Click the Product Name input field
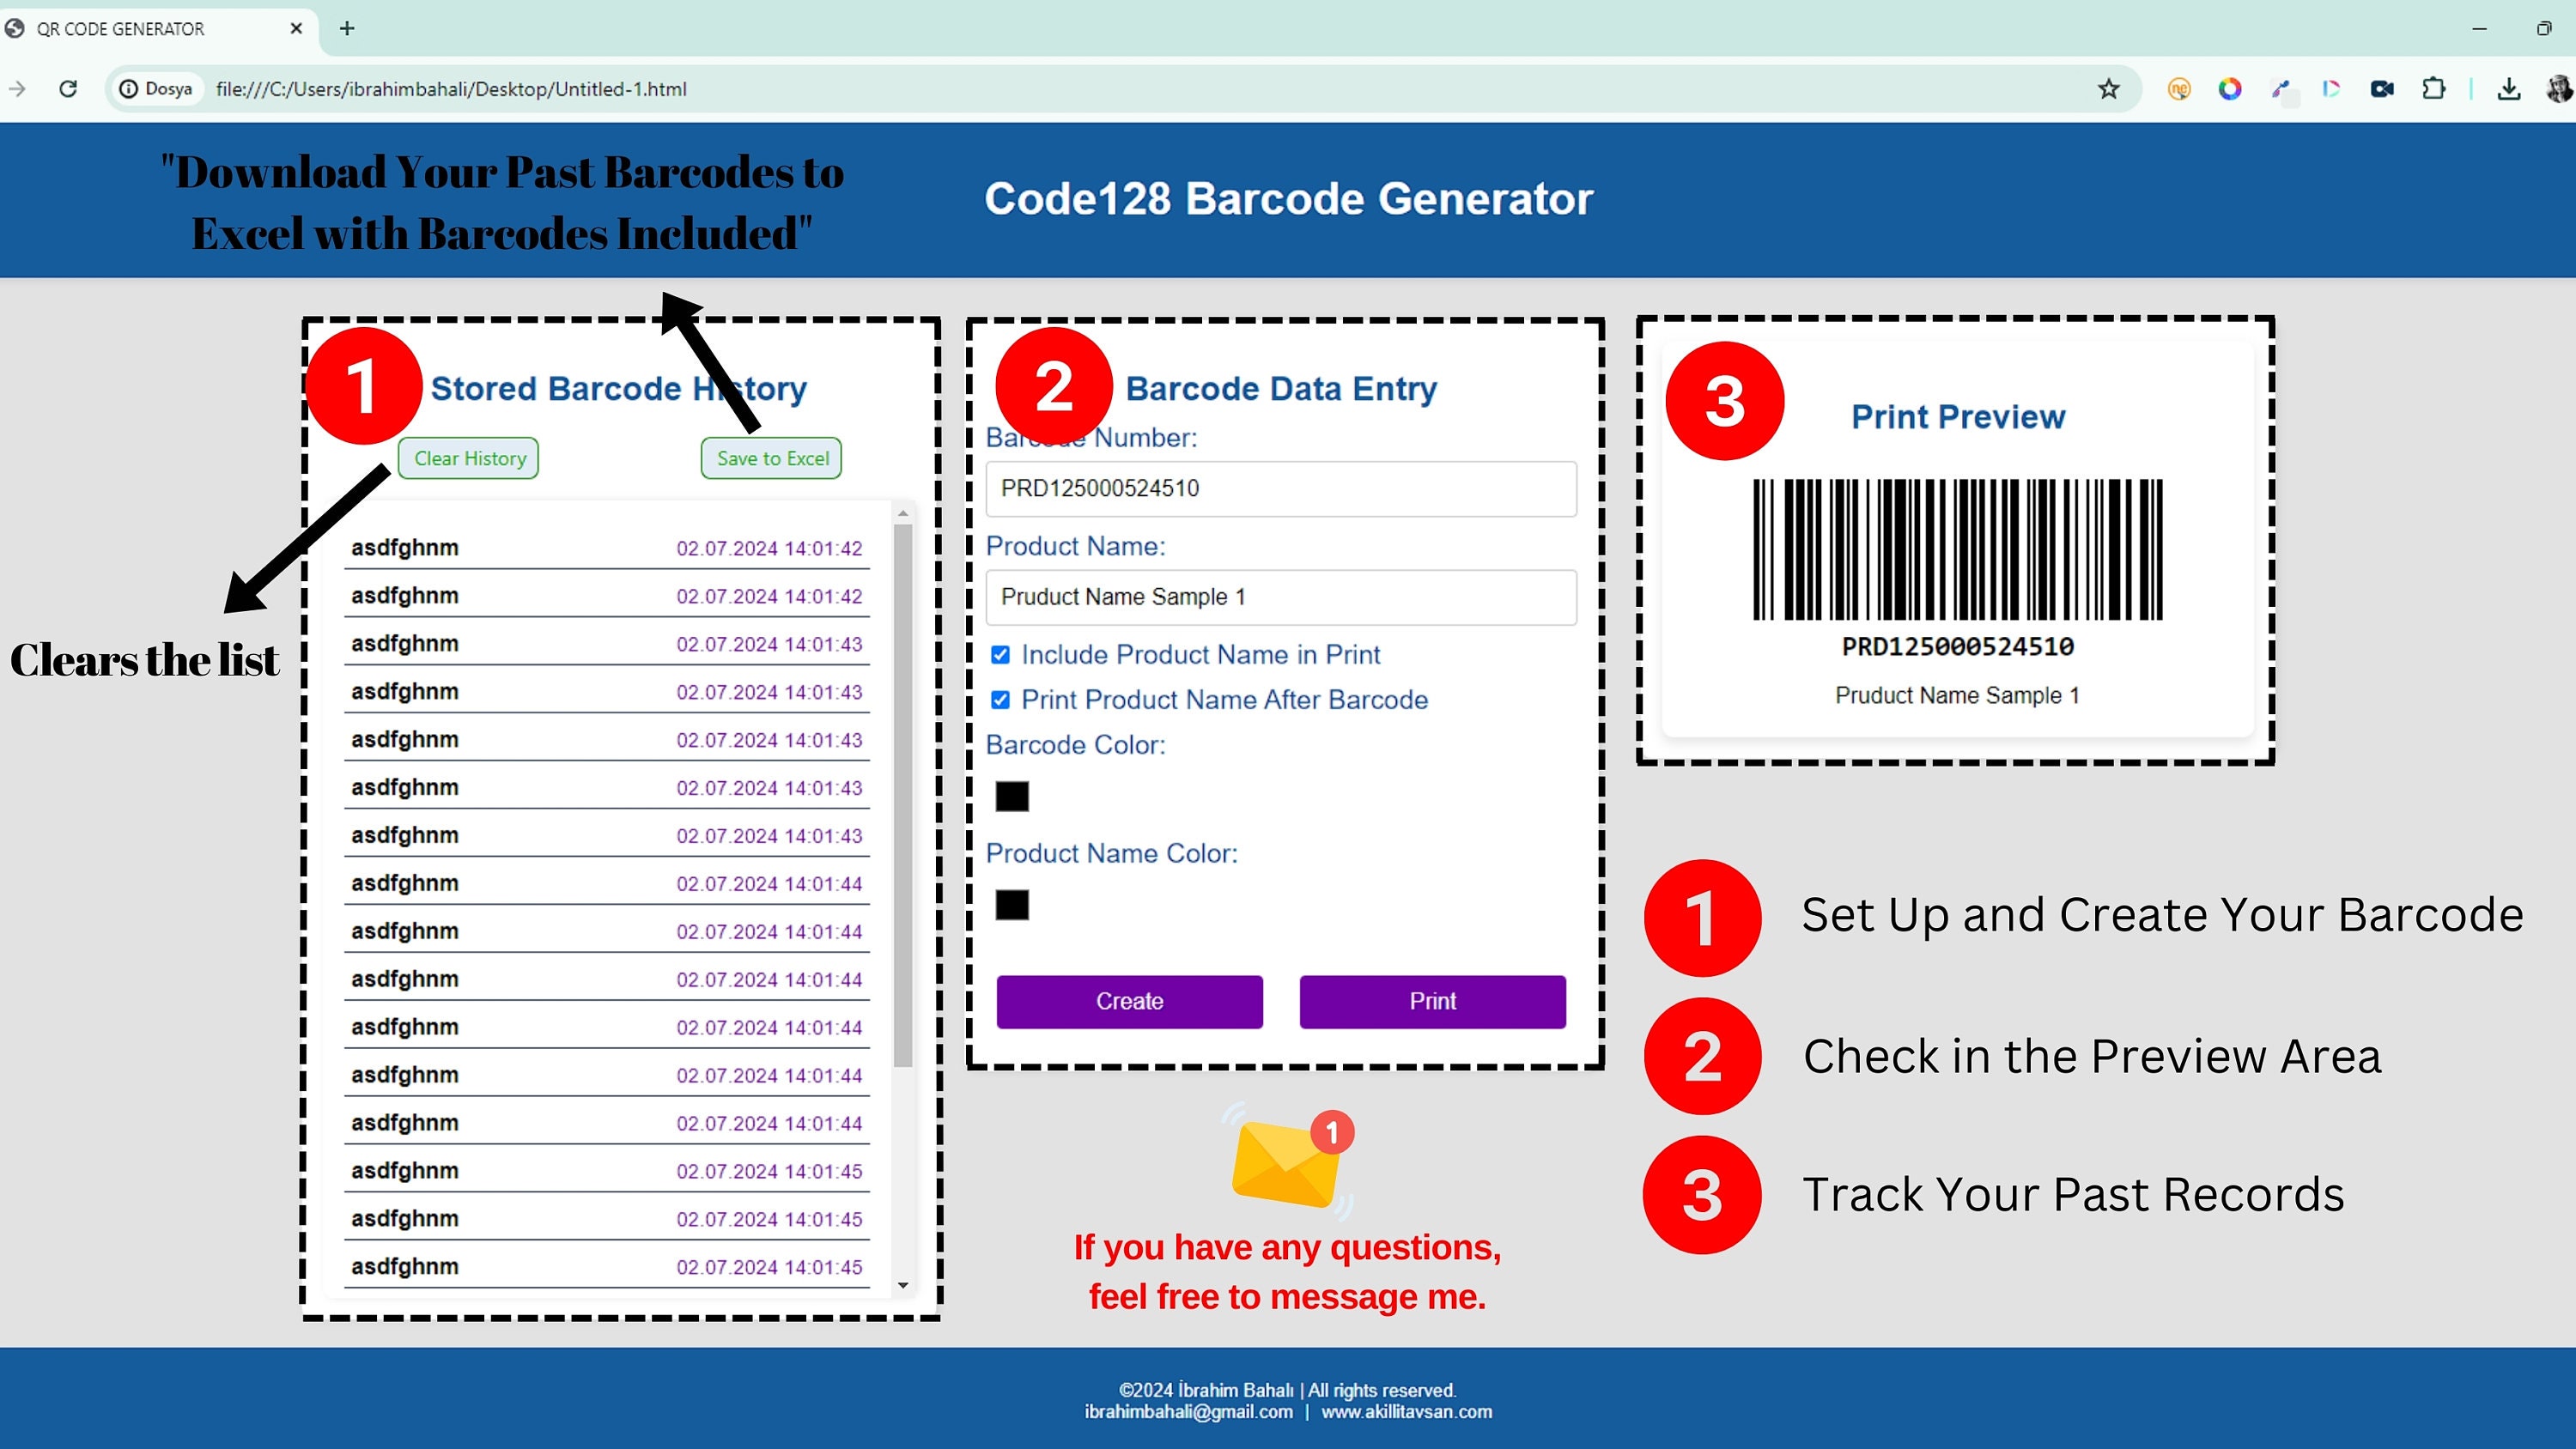Screen dimensions: 2576x1449 click(1281, 597)
